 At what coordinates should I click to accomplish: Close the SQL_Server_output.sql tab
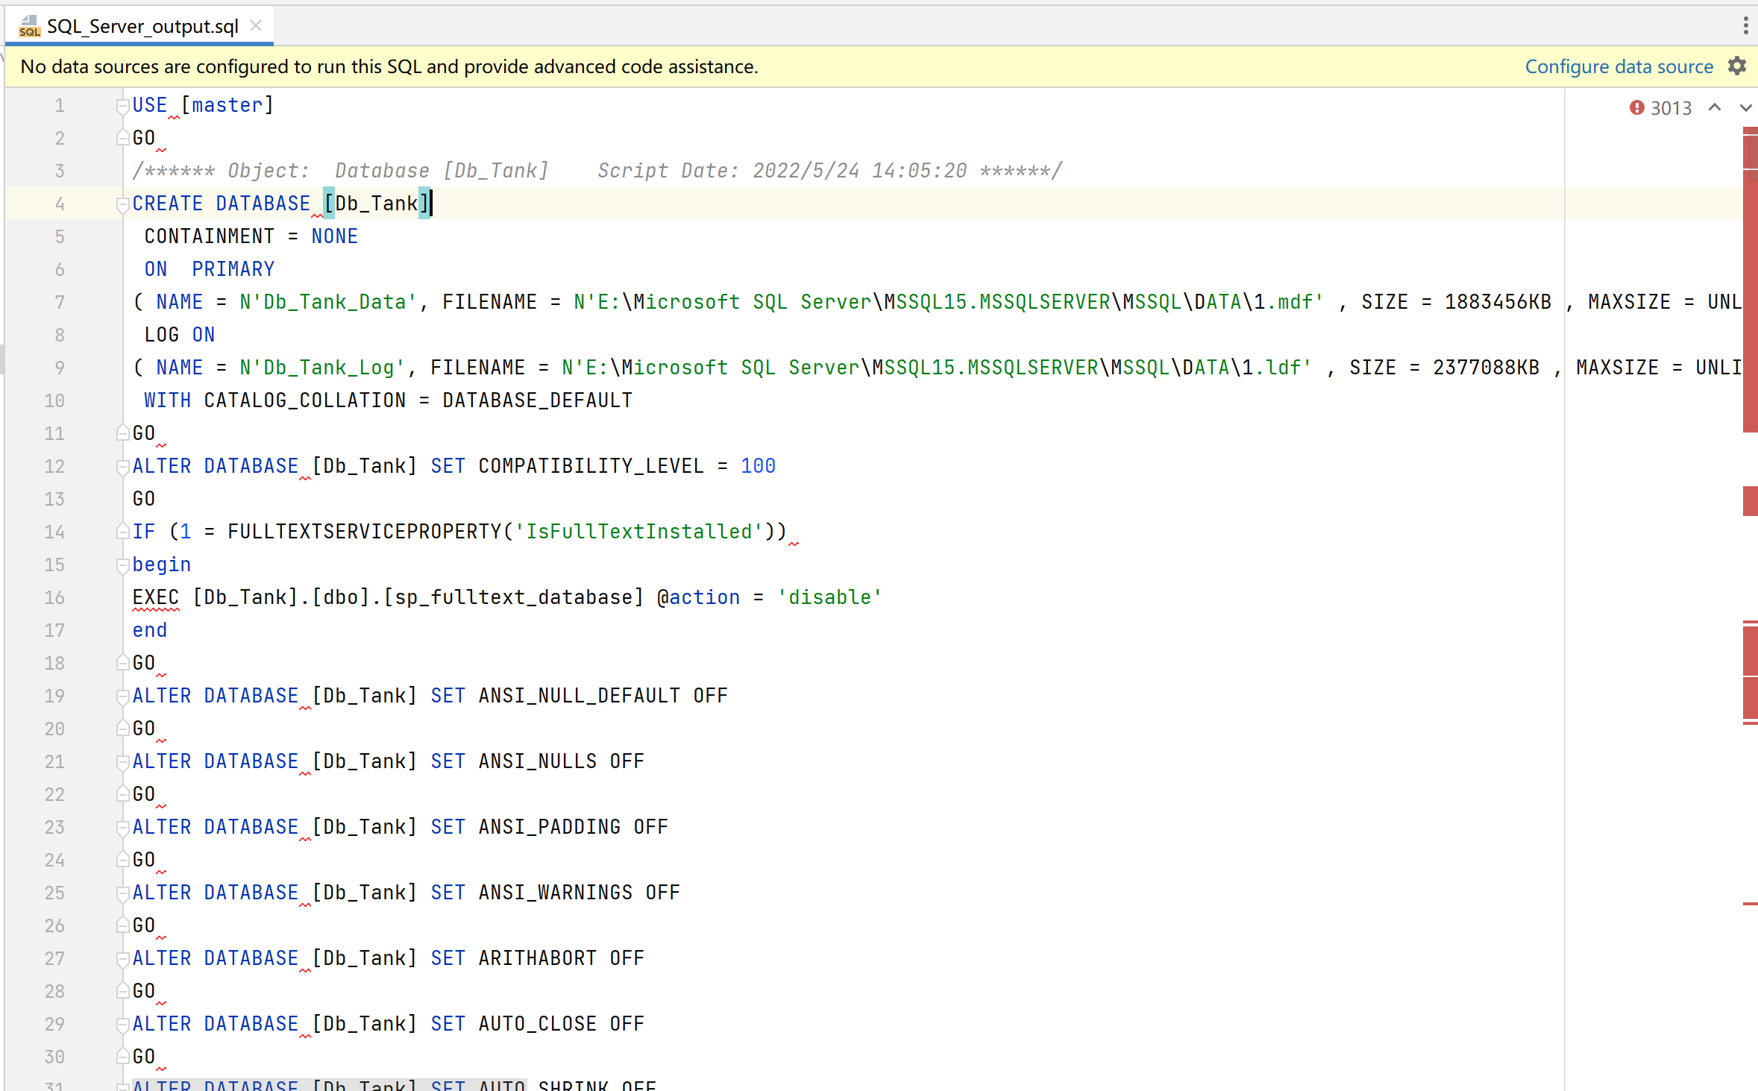pyautogui.click(x=256, y=26)
